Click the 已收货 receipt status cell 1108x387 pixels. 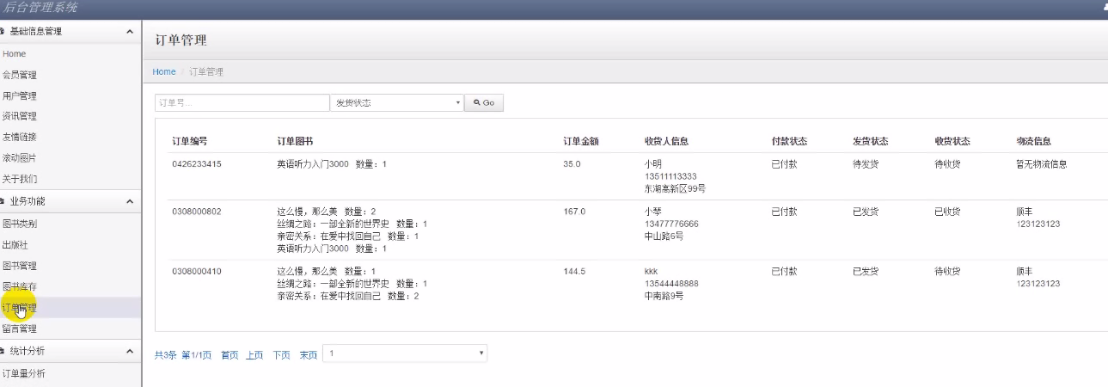947,212
